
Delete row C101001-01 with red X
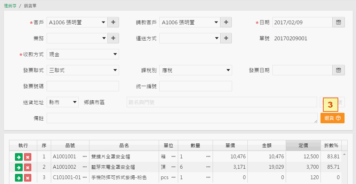click(x=27, y=178)
